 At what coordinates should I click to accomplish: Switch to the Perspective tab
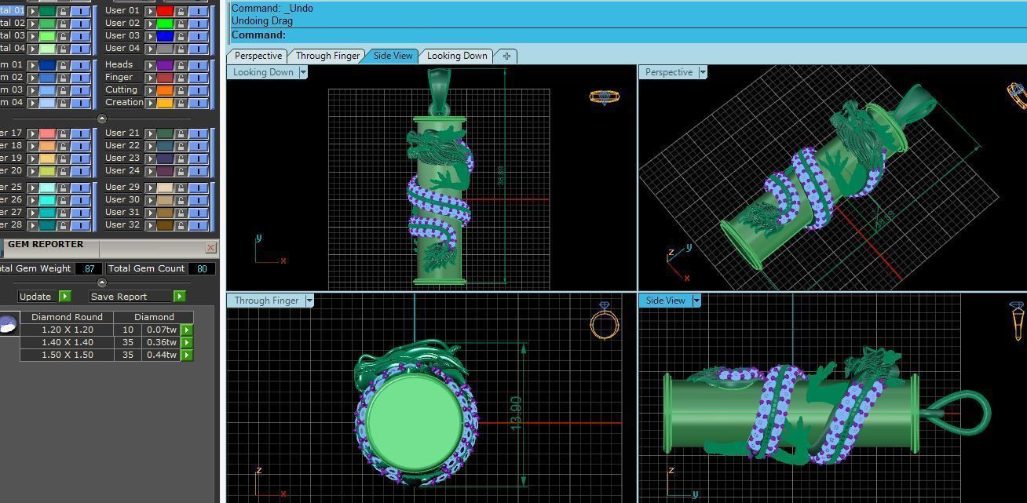[258, 56]
